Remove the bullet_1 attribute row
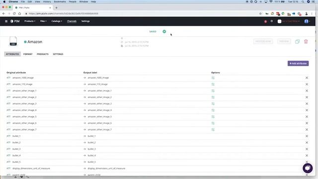Screen dimensions: 318x179 point(307,136)
